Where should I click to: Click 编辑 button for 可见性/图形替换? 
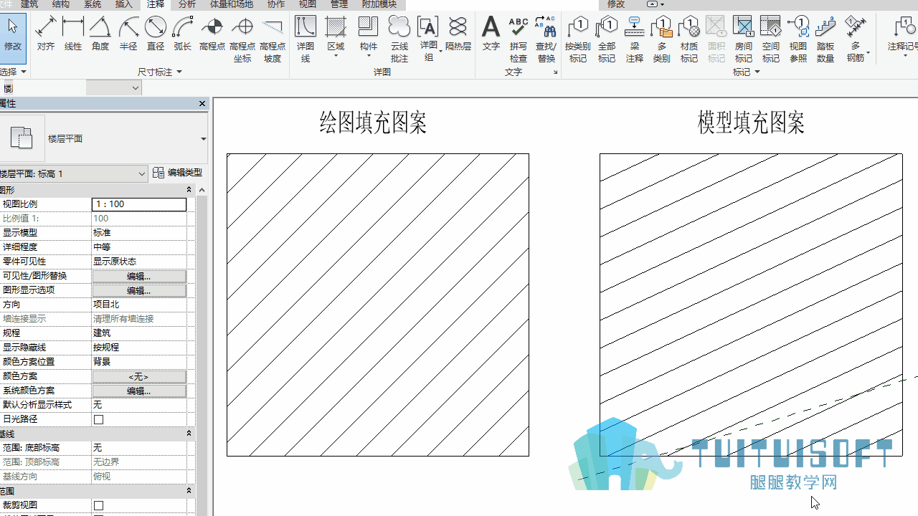(139, 276)
